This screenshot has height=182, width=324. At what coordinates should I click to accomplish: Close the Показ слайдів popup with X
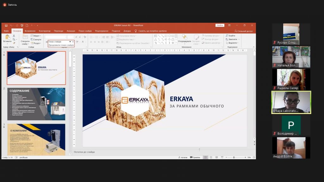pyautogui.click(x=73, y=42)
